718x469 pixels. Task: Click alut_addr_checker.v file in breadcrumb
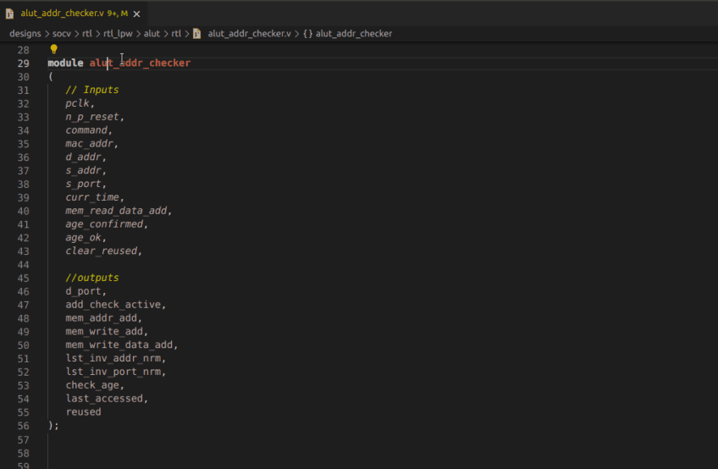tap(249, 34)
